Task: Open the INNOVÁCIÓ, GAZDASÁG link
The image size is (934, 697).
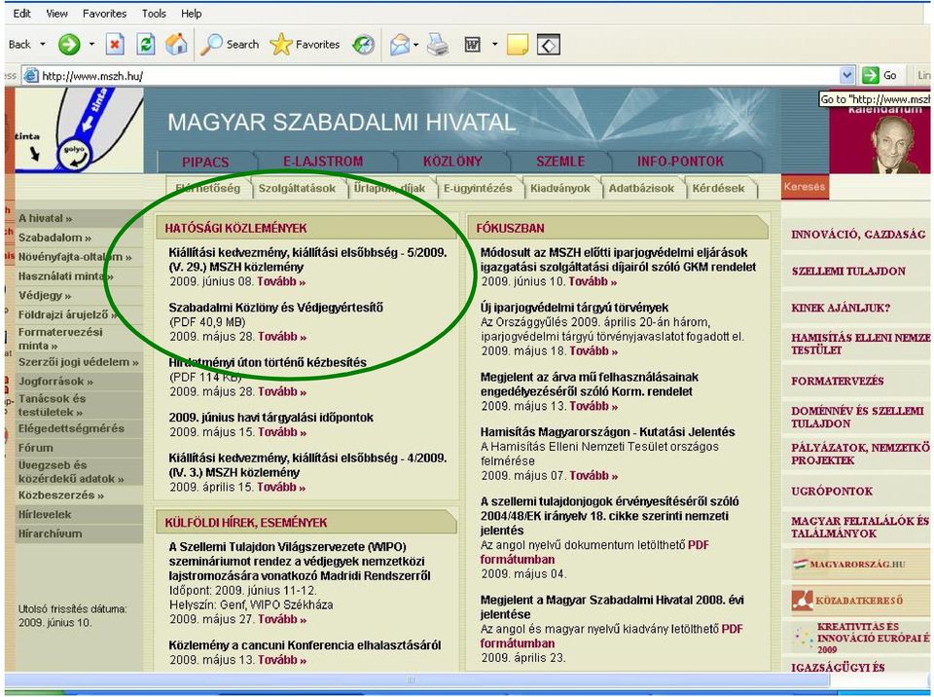Action: click(x=858, y=235)
